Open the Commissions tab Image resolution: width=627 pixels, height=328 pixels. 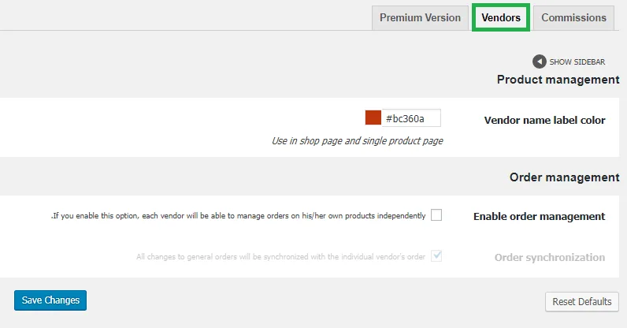pos(573,17)
